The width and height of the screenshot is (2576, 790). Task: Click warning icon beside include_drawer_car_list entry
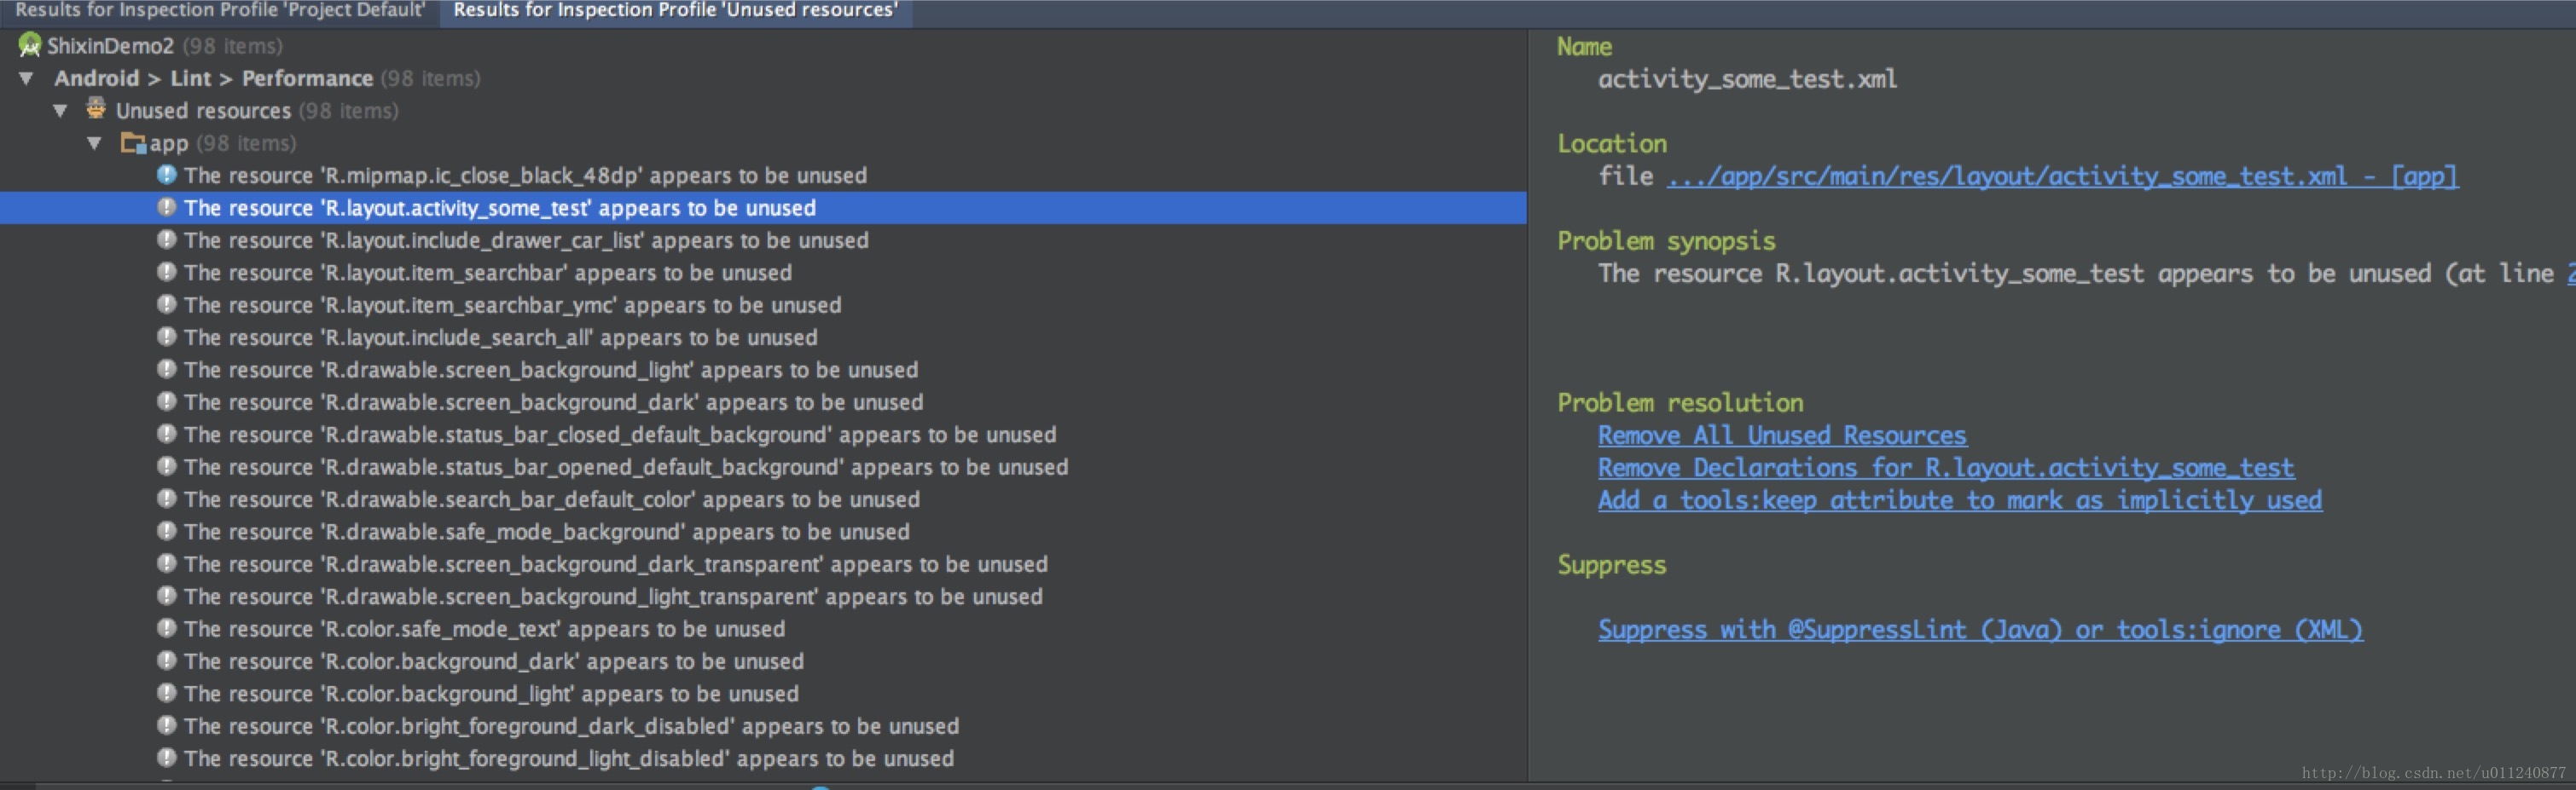167,239
